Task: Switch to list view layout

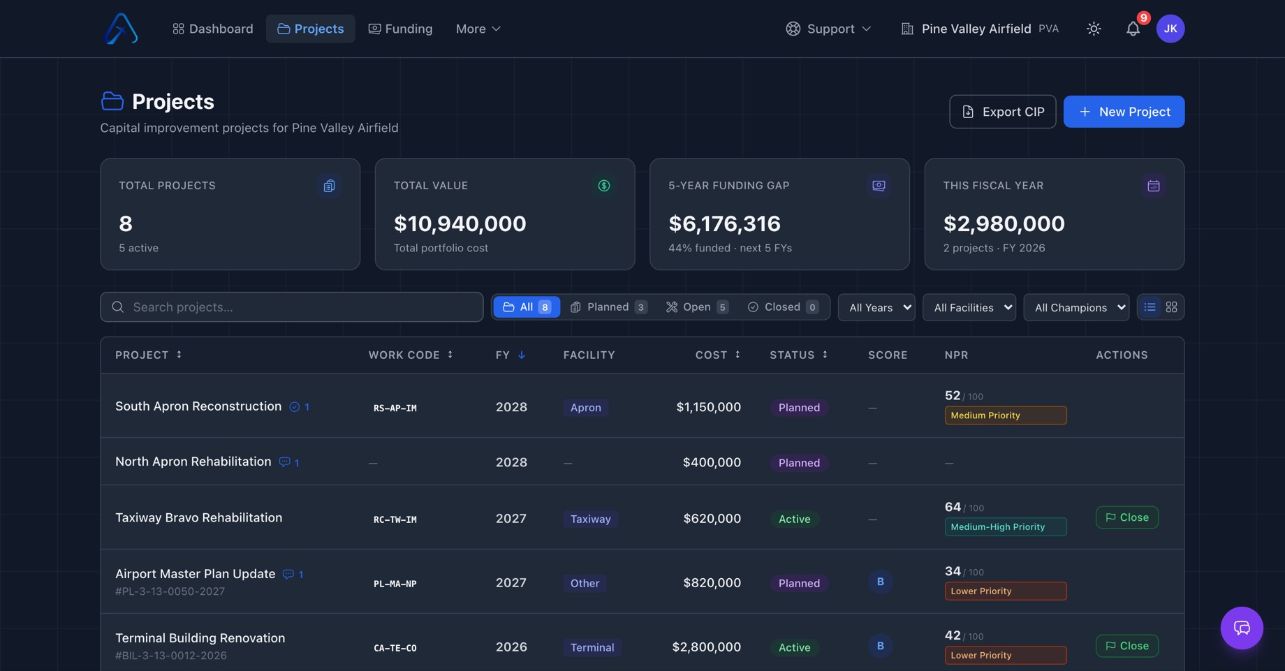Action: [1150, 307]
